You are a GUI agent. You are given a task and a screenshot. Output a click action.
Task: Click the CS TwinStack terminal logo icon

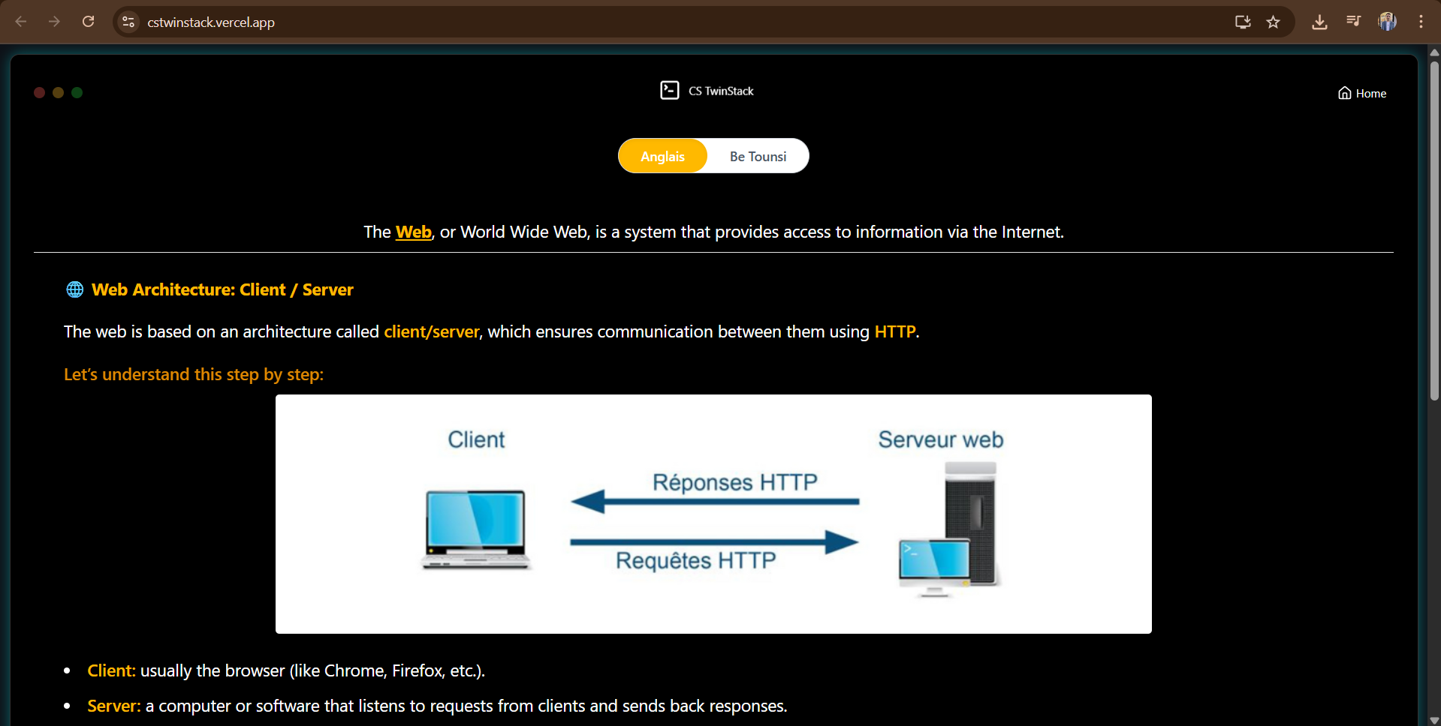(669, 90)
